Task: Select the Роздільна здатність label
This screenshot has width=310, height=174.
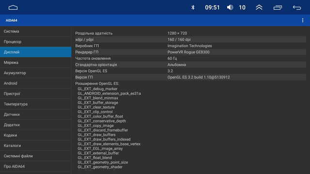Action: (x=93, y=33)
